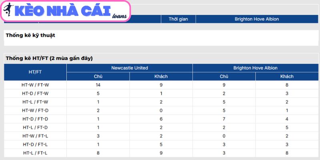Click Brighton Khách value 4 in HT-D / FT-D row

click(x=287, y=119)
